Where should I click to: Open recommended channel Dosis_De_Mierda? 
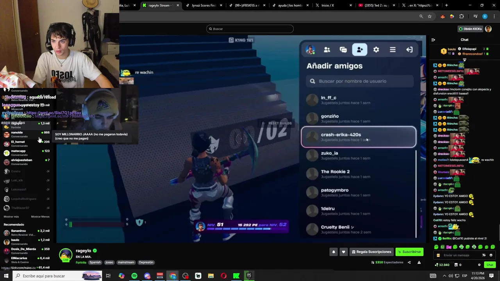pyautogui.click(x=27, y=251)
